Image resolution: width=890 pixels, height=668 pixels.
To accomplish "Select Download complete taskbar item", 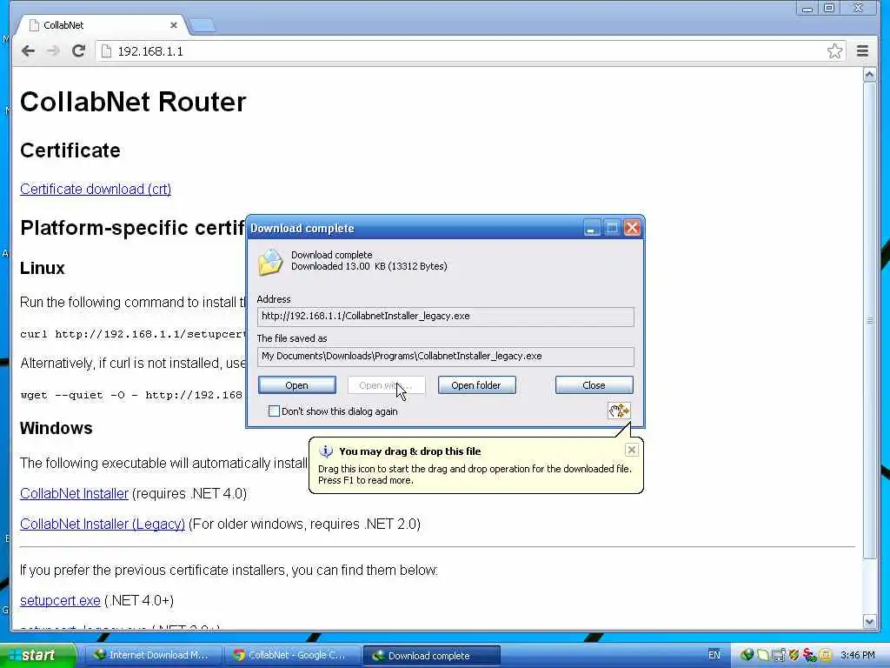I will 431,656.
